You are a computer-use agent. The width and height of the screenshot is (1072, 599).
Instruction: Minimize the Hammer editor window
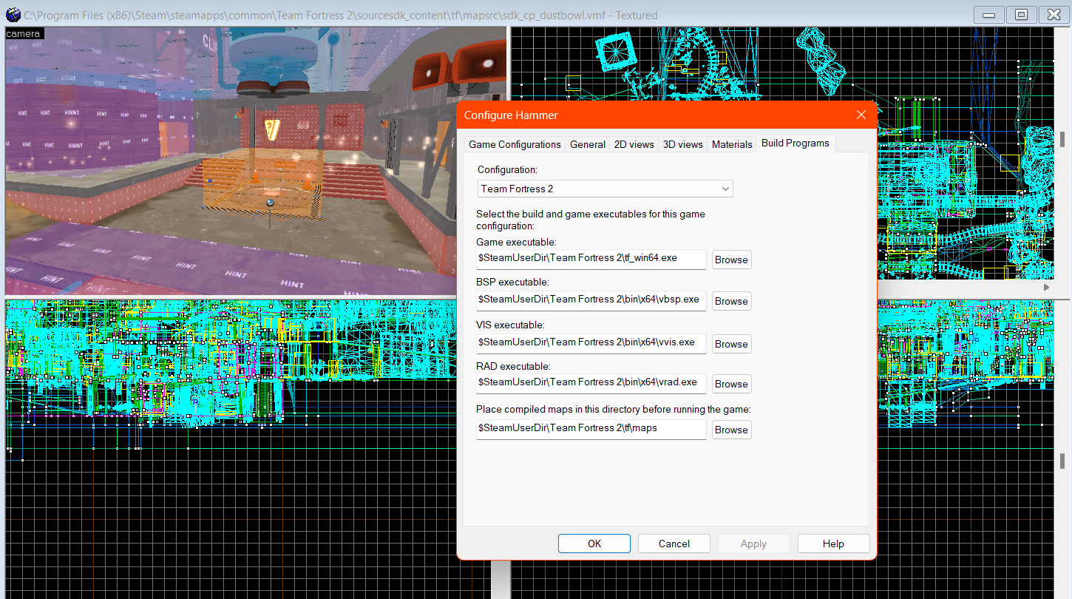[x=989, y=15]
